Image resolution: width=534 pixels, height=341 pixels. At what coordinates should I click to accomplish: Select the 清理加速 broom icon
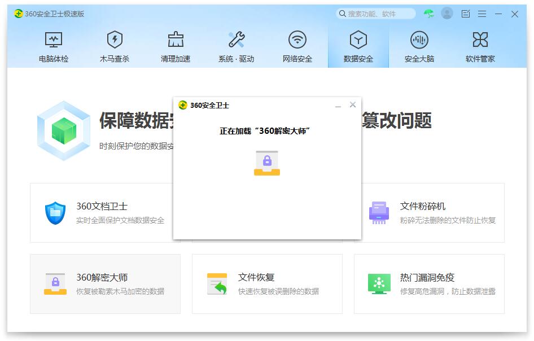(176, 40)
